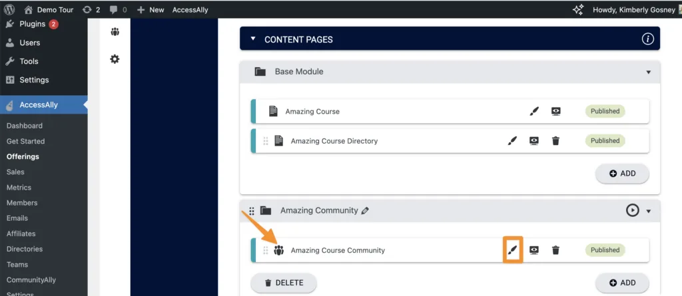Viewport: 682px width, 296px height.
Task: Open the Emails submenu
Action: coord(17,218)
